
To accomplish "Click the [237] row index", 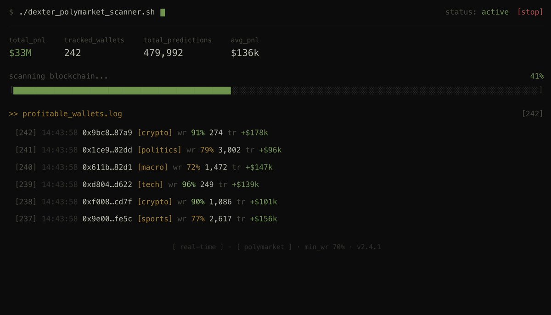I will point(26,219).
